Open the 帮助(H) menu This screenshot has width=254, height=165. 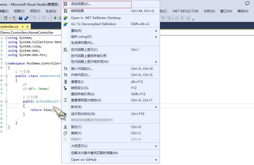243,11
